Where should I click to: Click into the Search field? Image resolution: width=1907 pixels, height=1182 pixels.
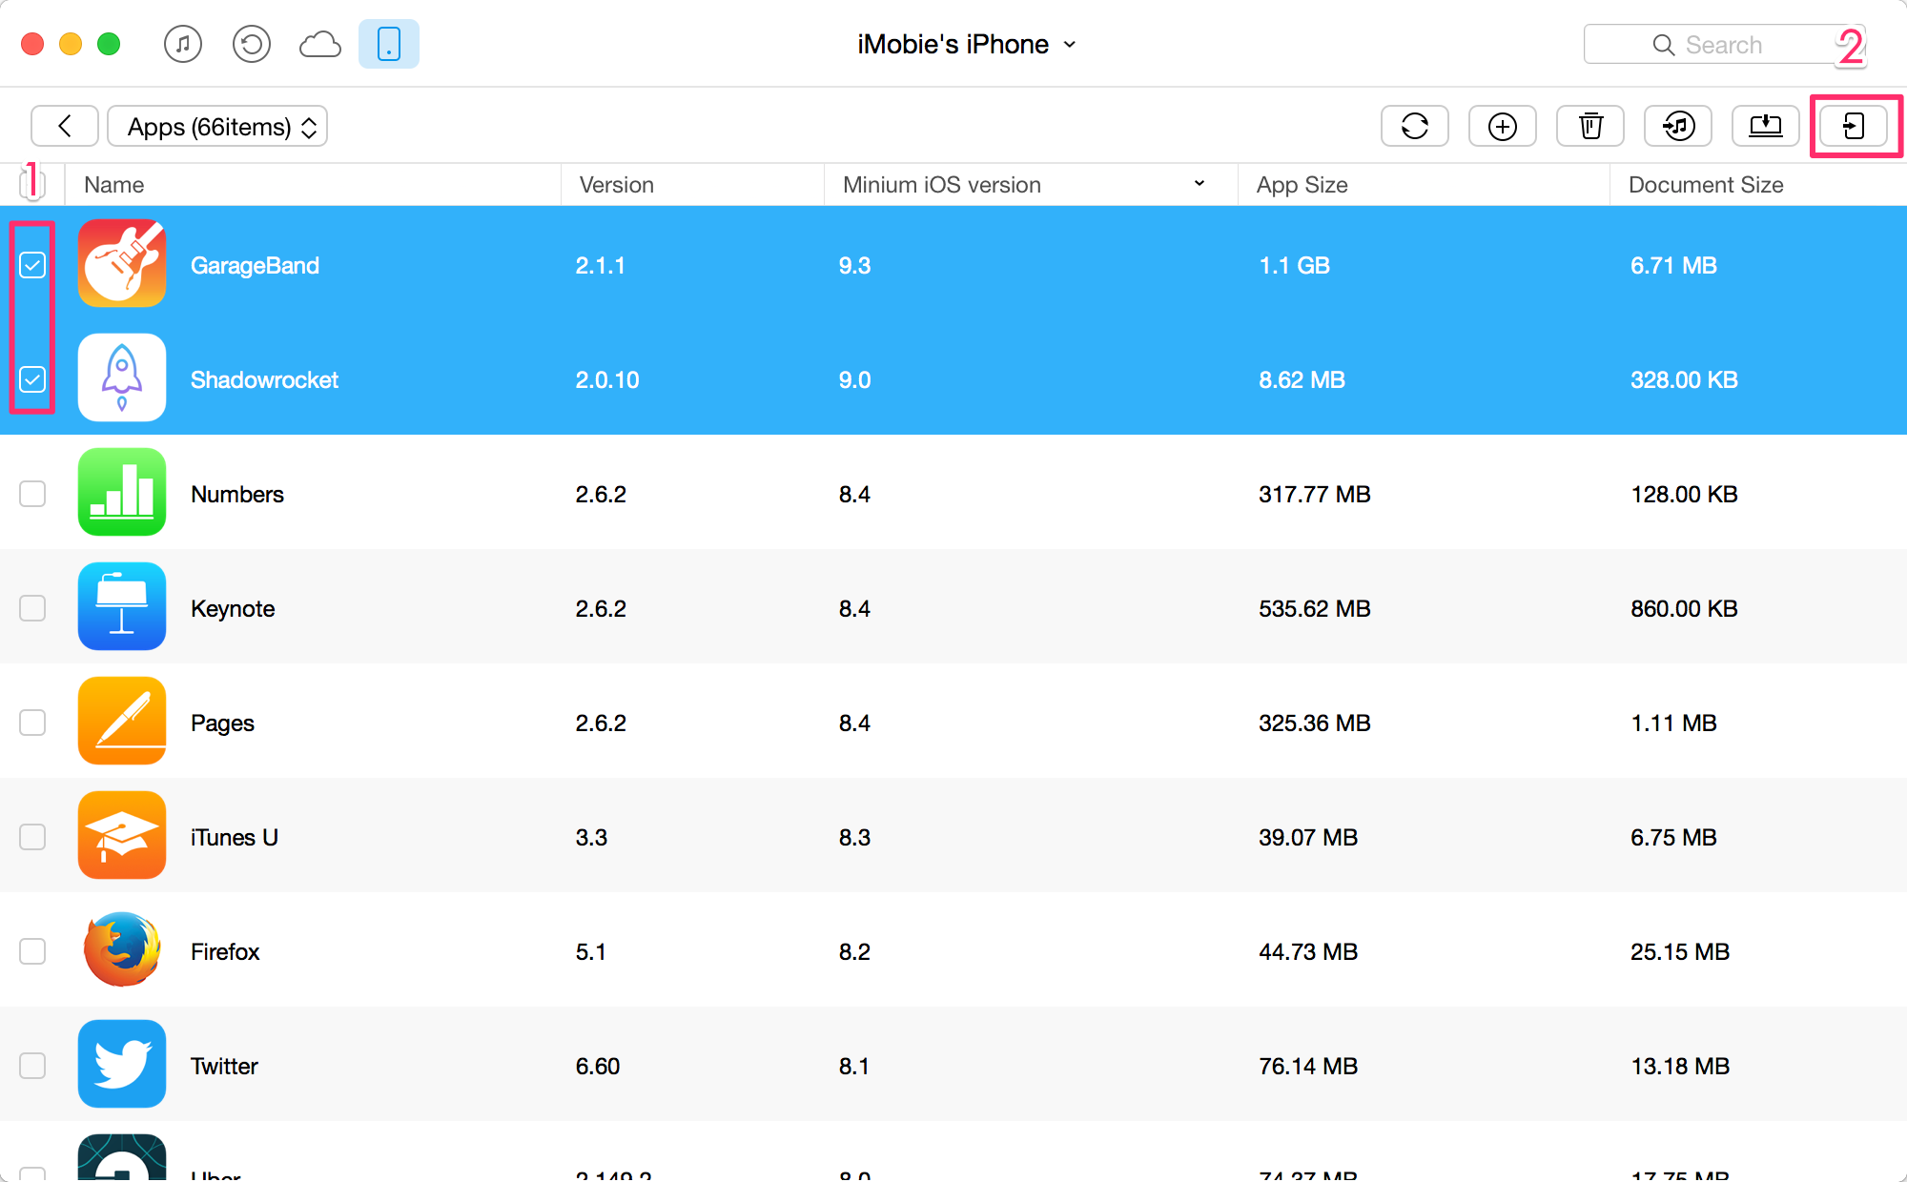click(x=1724, y=44)
